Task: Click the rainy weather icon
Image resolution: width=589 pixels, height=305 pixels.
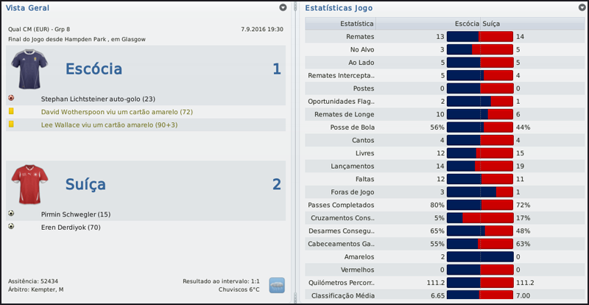Action: pyautogui.click(x=277, y=285)
